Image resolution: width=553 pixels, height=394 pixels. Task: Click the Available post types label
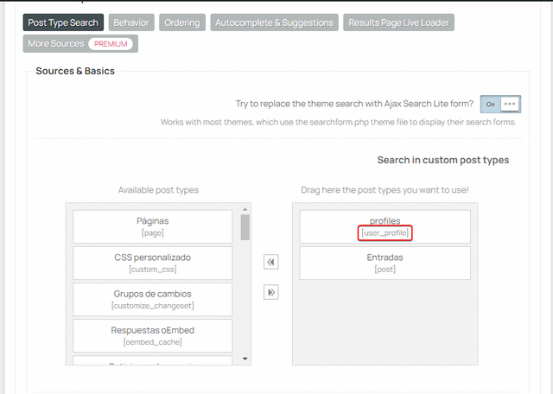158,190
